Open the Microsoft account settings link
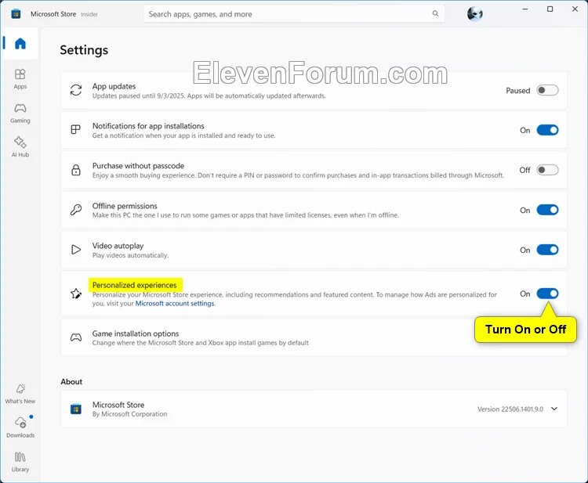 (175, 303)
